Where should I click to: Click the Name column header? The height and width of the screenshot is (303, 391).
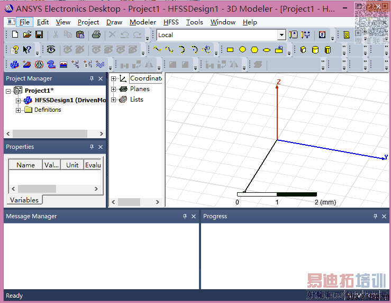25,165
